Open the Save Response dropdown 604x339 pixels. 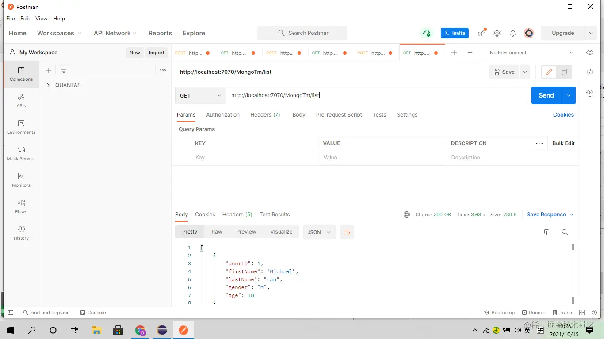click(x=550, y=215)
